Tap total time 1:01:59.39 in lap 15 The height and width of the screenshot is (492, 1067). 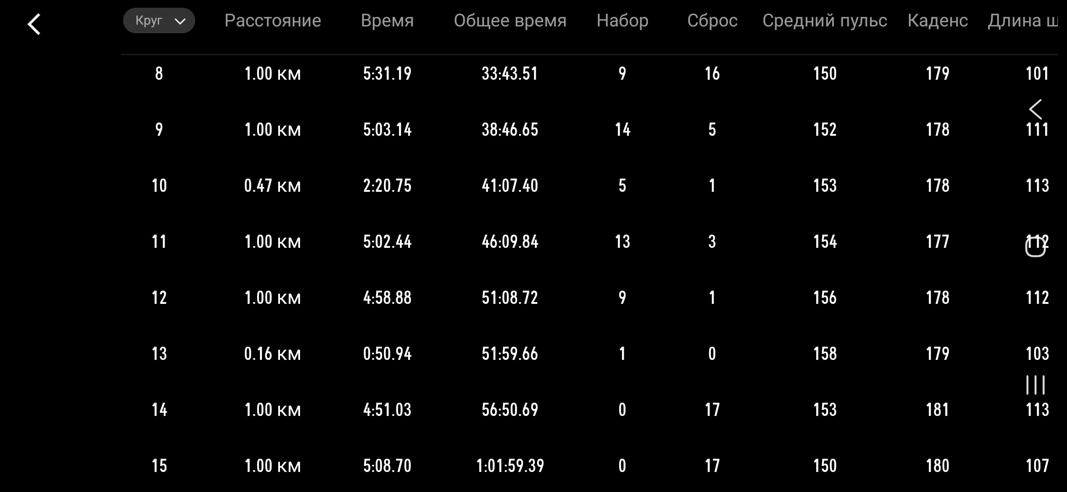(510, 466)
